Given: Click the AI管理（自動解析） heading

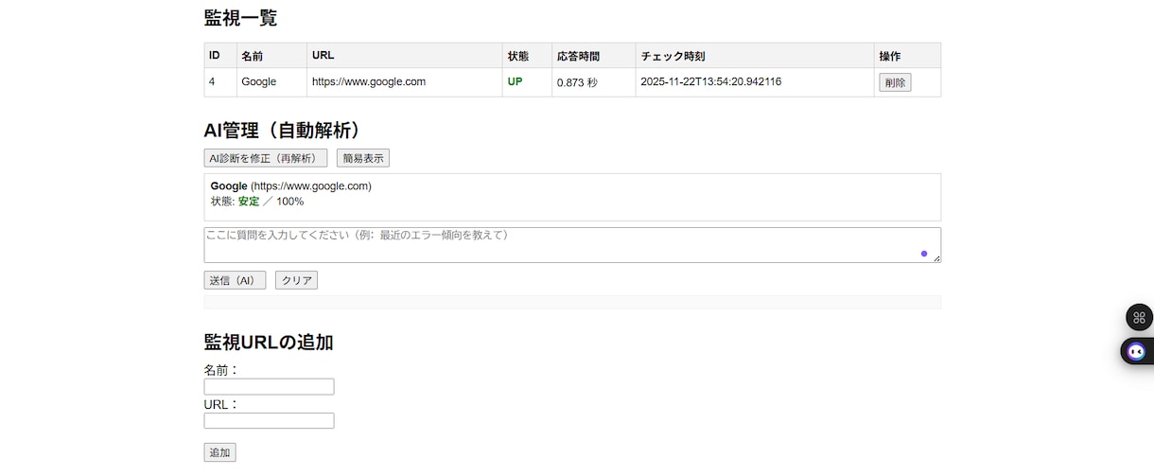Looking at the screenshot, I should click(x=283, y=130).
